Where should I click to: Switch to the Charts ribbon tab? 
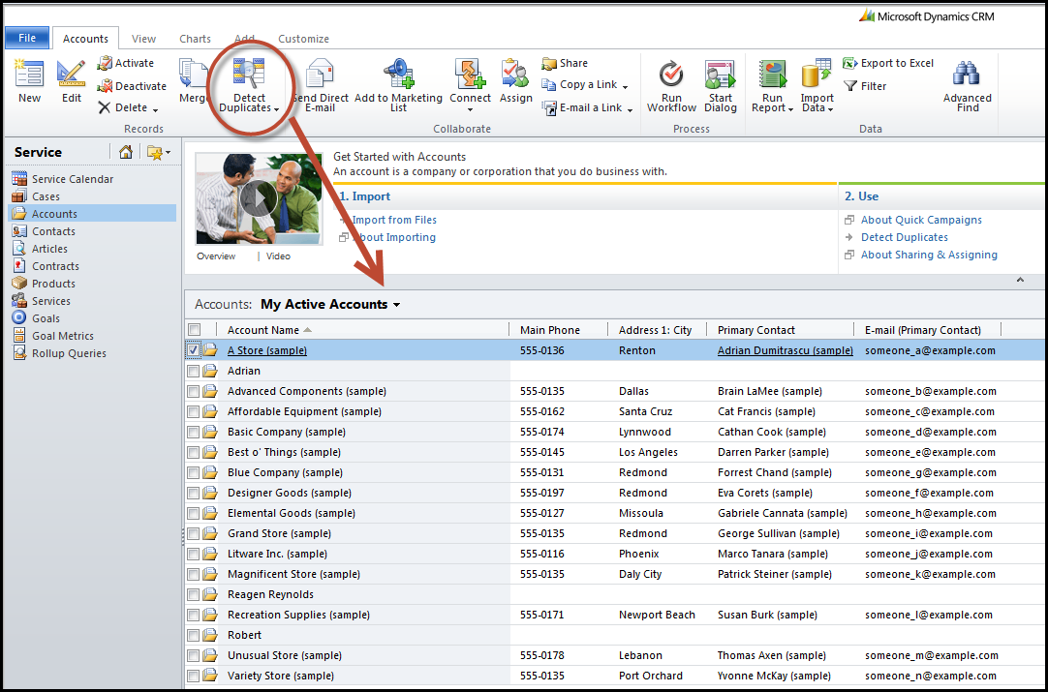click(x=195, y=39)
